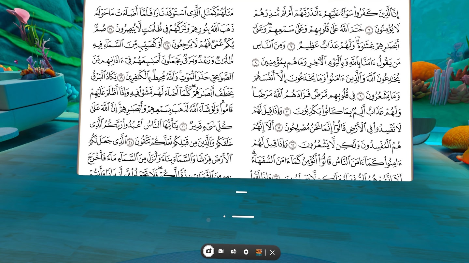This screenshot has width=469, height=263.
Task: Click the short bar directly beneath the Quran page
Action: (x=241, y=192)
